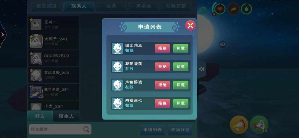Click the 添加好友 button
This screenshot has width=299, height=138.
(x=180, y=130)
